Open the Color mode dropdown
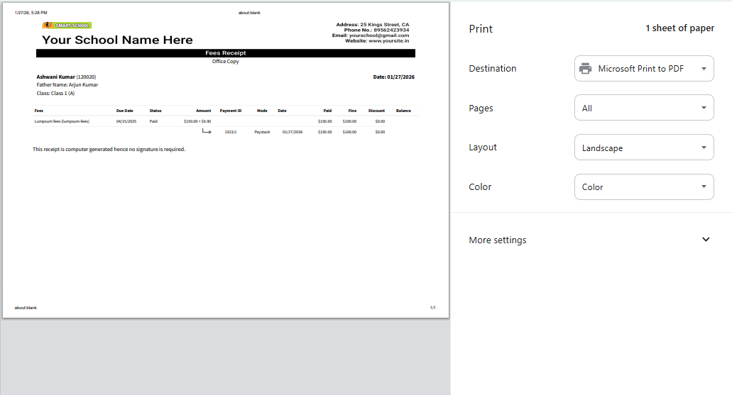This screenshot has width=732, height=395. pyautogui.click(x=643, y=187)
